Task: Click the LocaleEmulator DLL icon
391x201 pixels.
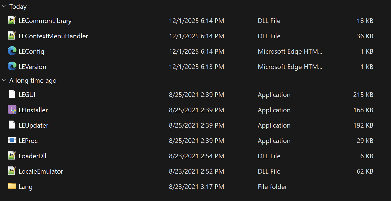Action: 12,171
